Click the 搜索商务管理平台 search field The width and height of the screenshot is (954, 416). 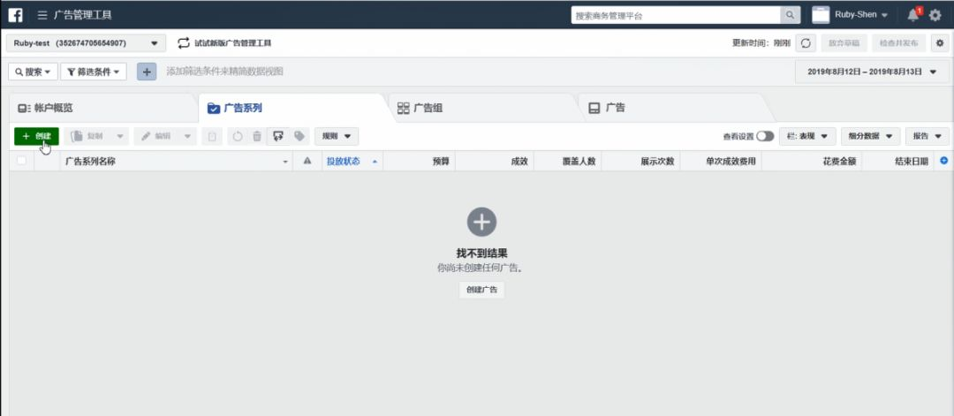click(676, 15)
